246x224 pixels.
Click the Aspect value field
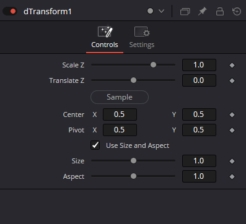pyautogui.click(x=199, y=176)
